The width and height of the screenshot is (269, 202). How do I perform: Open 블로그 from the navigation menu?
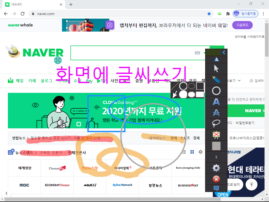(x=46, y=80)
